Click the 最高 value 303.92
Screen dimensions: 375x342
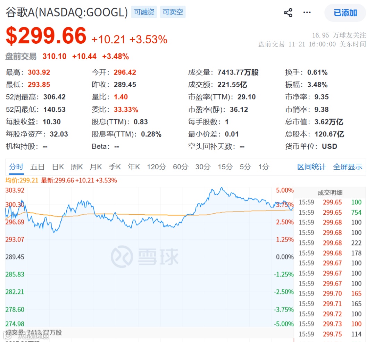coord(39,72)
